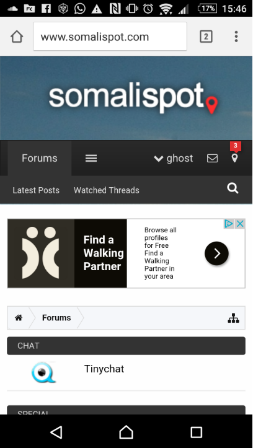The width and height of the screenshot is (253, 448).
Task: Expand the ghost account dropdown
Action: coord(173,158)
